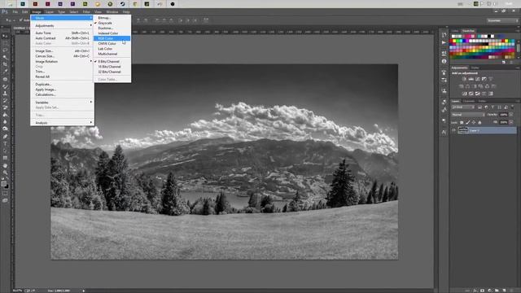Expand the Adjustments submenu
The height and width of the screenshot is (293, 521).
(62, 25)
